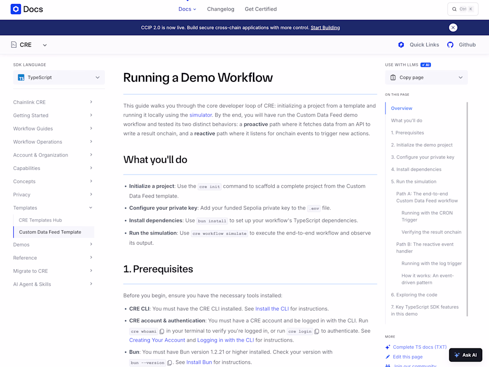The image size is (489, 367).
Task: Click the AI badge next to Use with LLMs
Action: (426, 65)
